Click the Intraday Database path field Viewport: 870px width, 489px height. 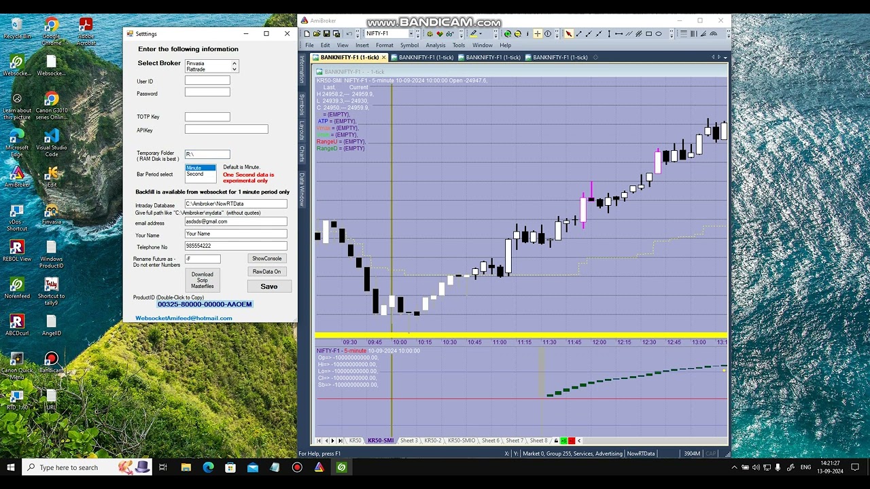coord(236,204)
